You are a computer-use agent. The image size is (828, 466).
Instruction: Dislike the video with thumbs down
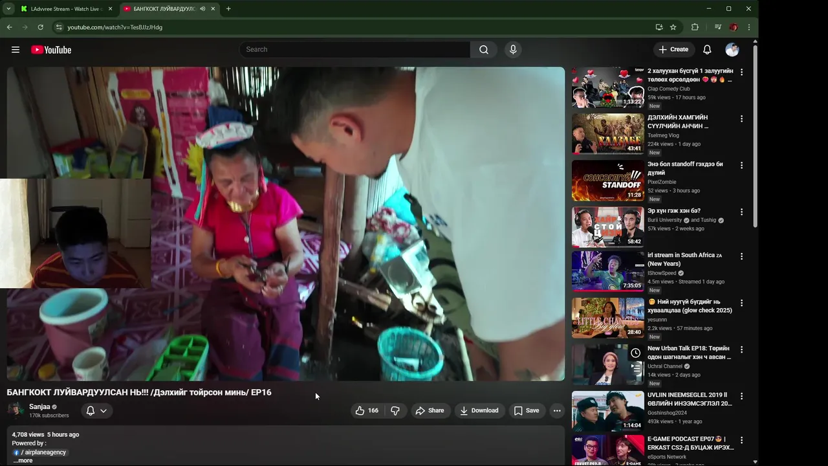(x=395, y=410)
